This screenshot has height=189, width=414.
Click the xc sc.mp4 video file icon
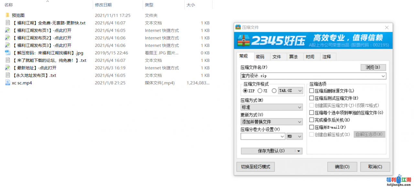point(7,83)
